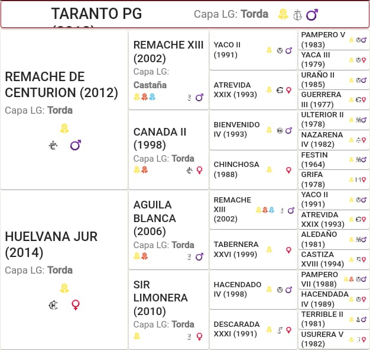Select DESCARADA XXXI (1991) entry

pyautogui.click(x=253, y=329)
